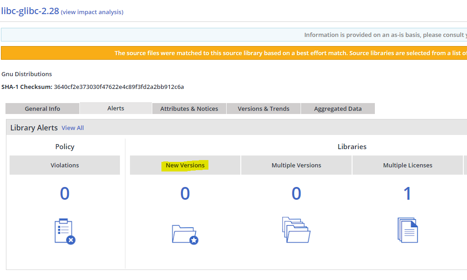Open the New Versions count of 0
Viewport: 467px width, 280px height.
[185, 194]
